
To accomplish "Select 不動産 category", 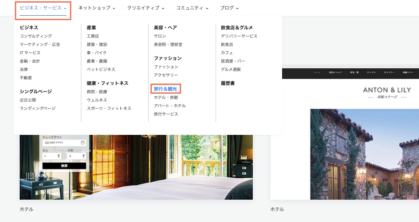I will (x=26, y=78).
